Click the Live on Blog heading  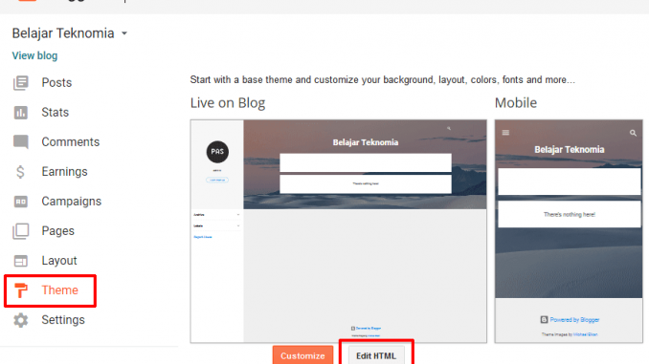(228, 103)
